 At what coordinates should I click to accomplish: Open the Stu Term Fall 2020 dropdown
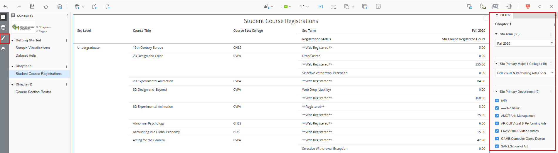[525, 43]
